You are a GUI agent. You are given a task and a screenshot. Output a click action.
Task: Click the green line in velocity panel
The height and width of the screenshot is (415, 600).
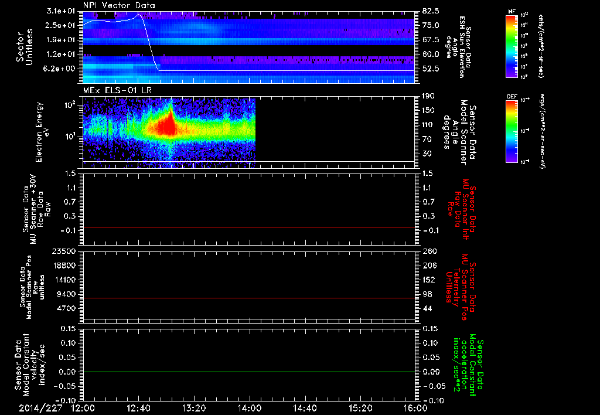tap(248, 372)
